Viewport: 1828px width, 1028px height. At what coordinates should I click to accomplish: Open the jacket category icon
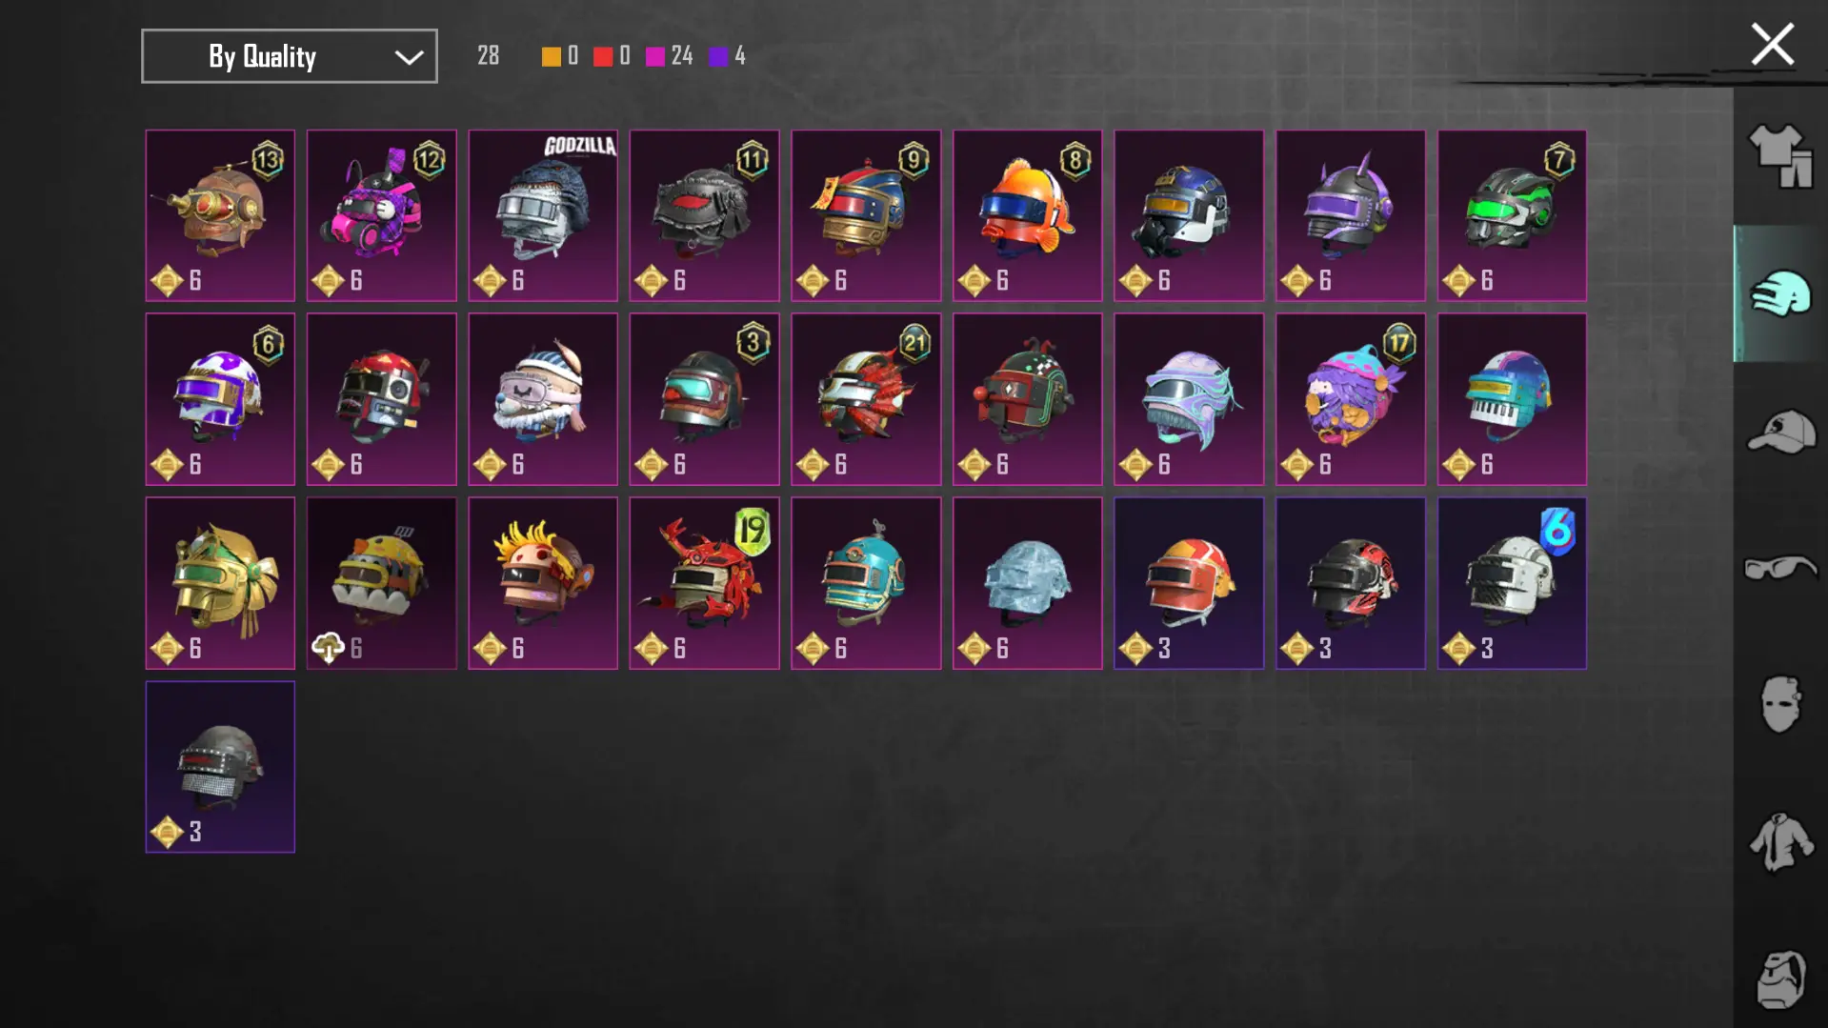click(1780, 842)
